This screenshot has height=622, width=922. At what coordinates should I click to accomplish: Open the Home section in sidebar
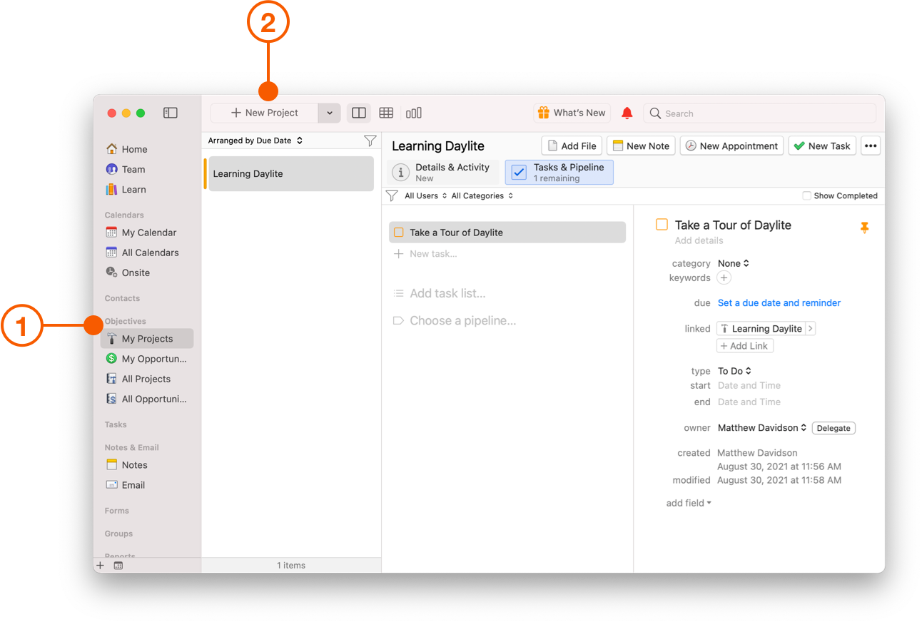(x=133, y=149)
